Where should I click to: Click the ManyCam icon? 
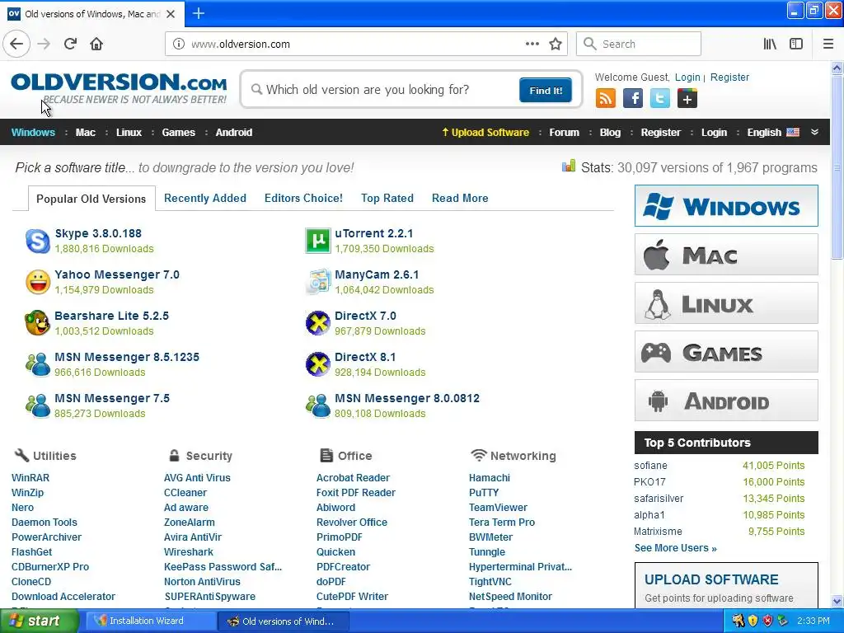click(x=317, y=282)
